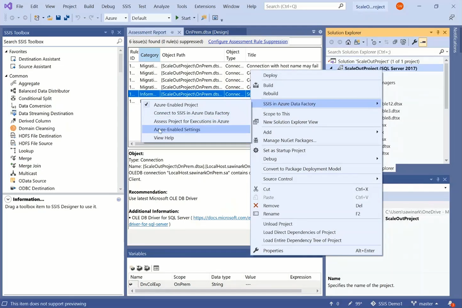The height and width of the screenshot is (308, 462).
Task: Open the docs.microsoft.com OLE DB link
Action: click(222, 218)
